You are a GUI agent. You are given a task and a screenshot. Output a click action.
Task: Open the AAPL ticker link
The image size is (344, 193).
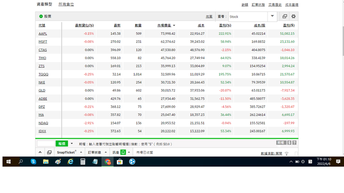point(43,34)
